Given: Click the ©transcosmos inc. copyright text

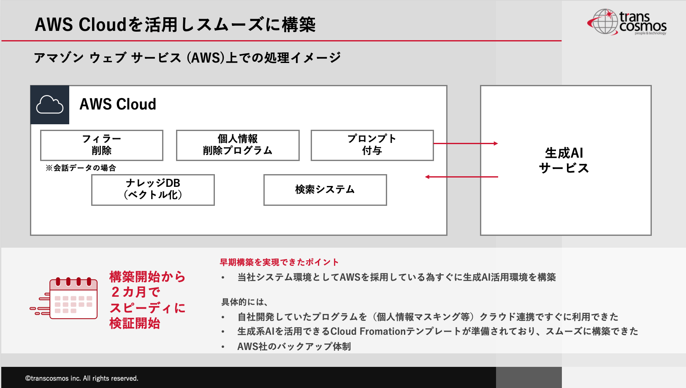Looking at the screenshot, I should point(81,378).
